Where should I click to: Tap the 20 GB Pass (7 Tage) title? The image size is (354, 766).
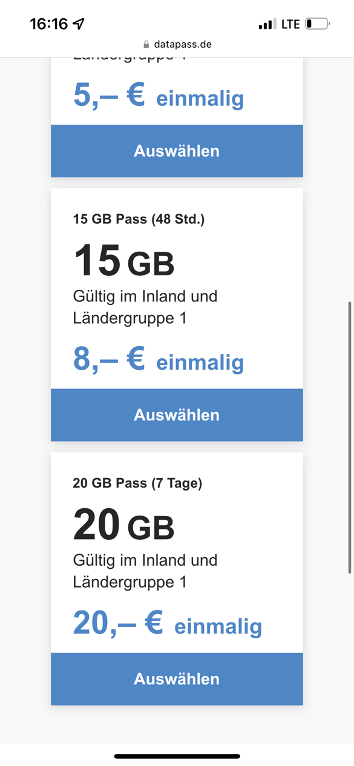pos(137,483)
